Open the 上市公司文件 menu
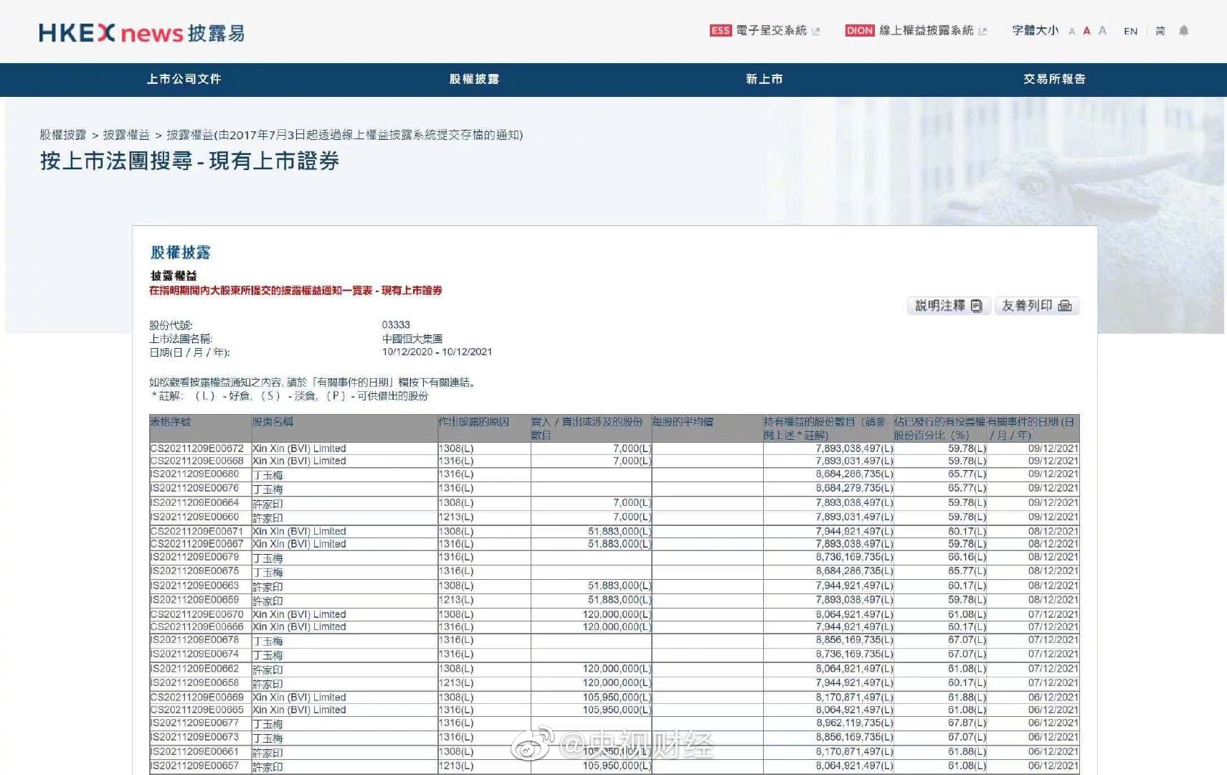 184,79
